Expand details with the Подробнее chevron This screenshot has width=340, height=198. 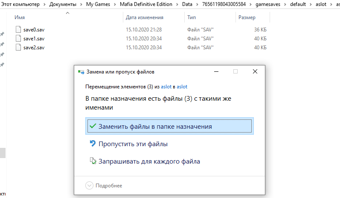pos(89,185)
